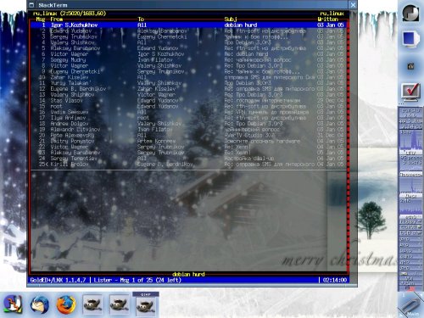424x318 pixels.
Task: Open the Thunderbird mail icon in the dock
Action: (40, 305)
